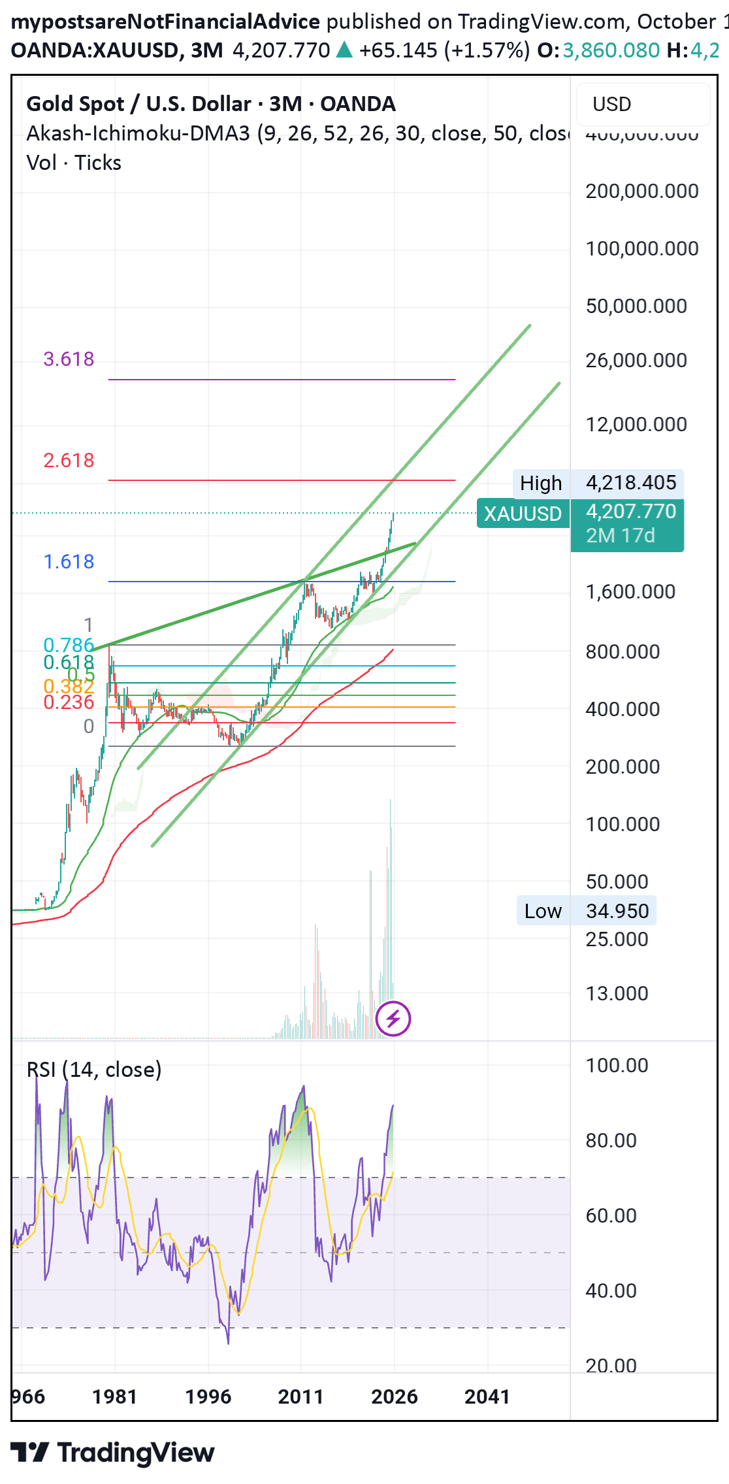Open the mypostsareNotFinancialAdvice author link
Screen dimensions: 729x1484
coord(165,22)
